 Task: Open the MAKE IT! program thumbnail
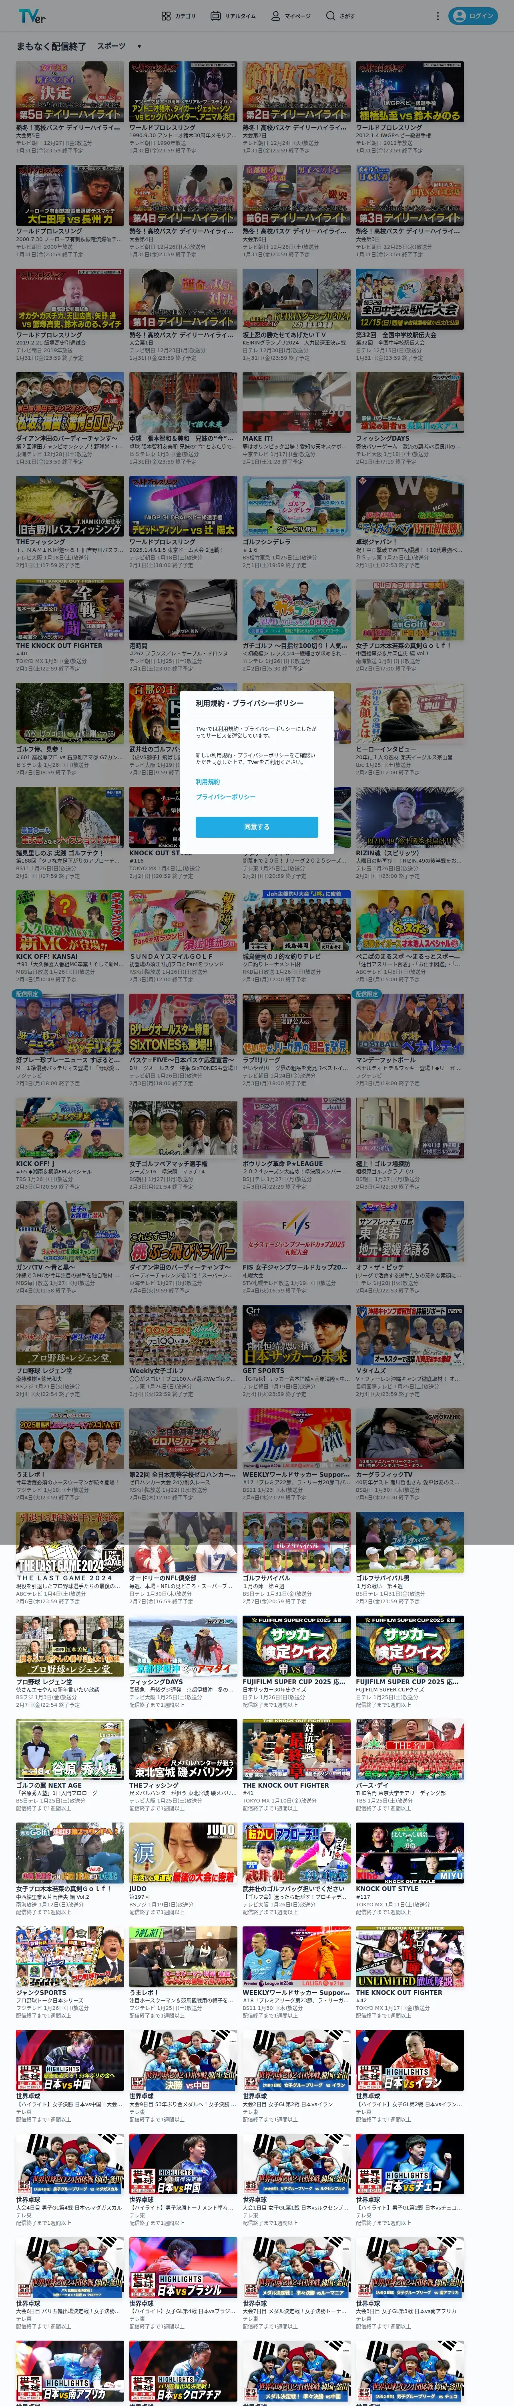tap(297, 403)
